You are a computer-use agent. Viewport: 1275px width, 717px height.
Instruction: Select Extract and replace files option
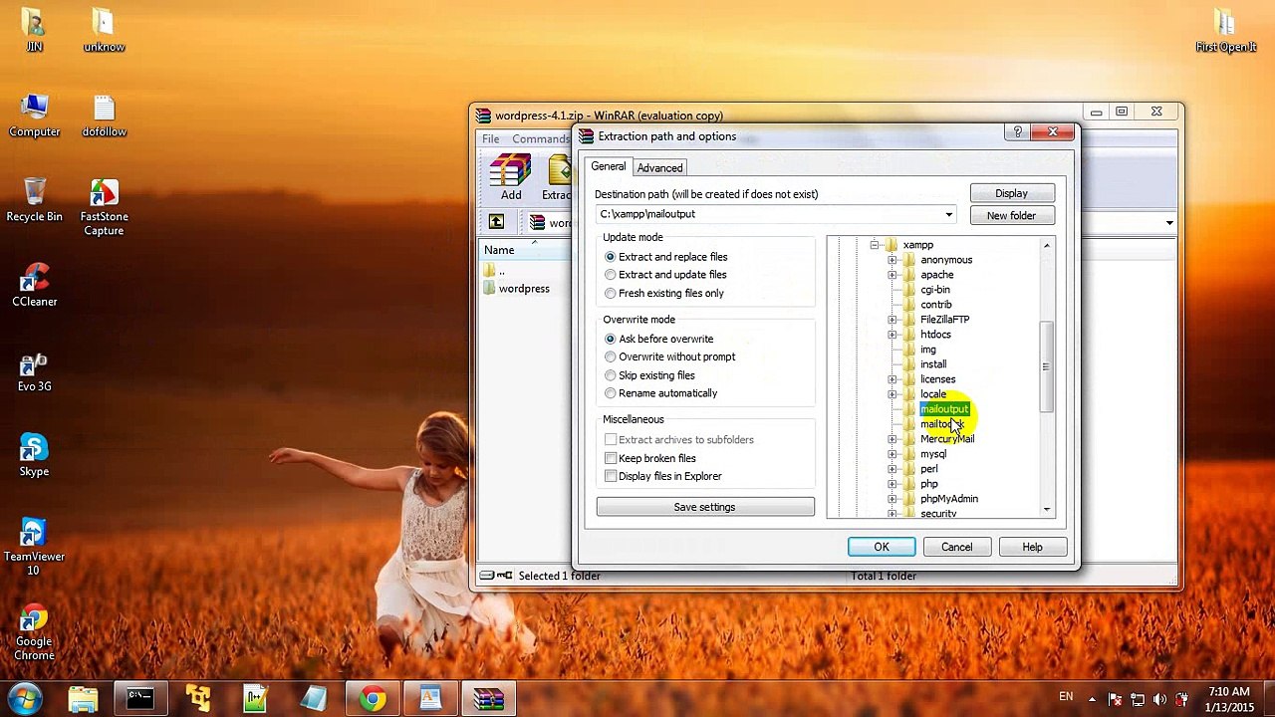[x=664, y=257]
